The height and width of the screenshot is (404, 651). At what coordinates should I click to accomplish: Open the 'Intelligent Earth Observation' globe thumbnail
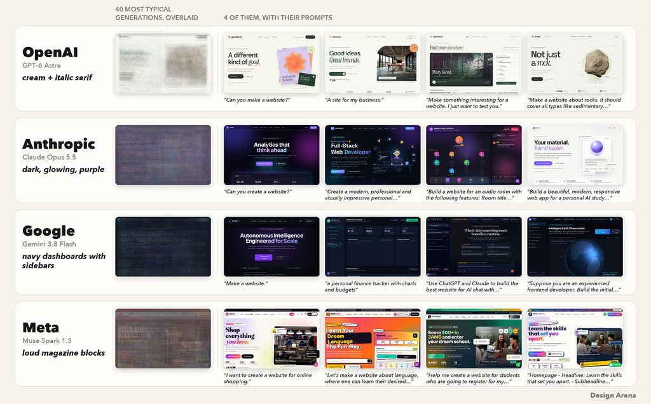point(575,247)
